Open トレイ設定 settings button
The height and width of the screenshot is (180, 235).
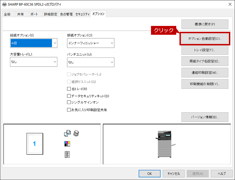[x=204, y=50]
